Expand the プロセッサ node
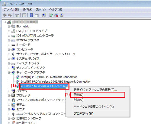Screen dimensions: 151x124 coord(9,95)
